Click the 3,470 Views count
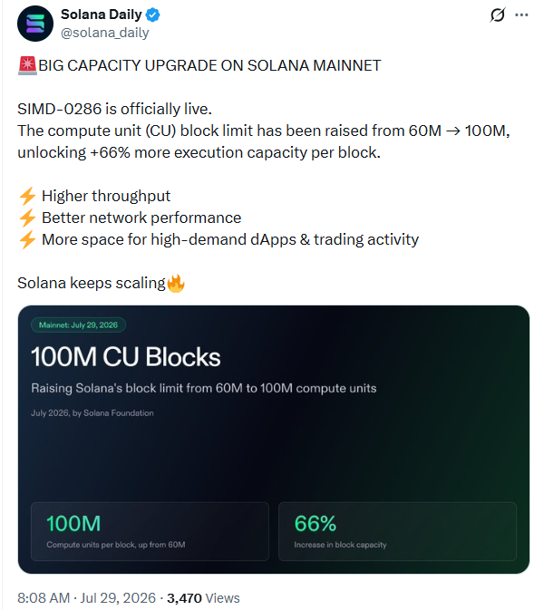Screen dimensions: 544x610 coord(203,598)
